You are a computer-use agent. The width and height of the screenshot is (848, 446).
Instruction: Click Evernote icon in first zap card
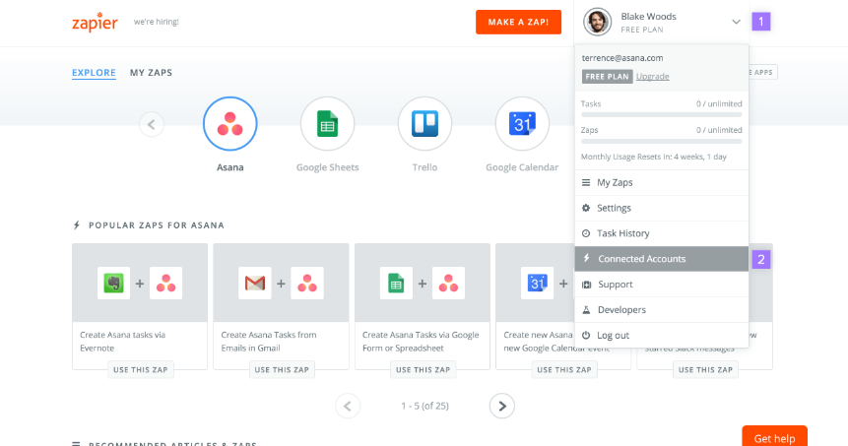113,283
